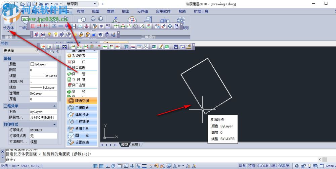
Task: Click the 长方体 box modeling tool
Action: pos(9,23)
